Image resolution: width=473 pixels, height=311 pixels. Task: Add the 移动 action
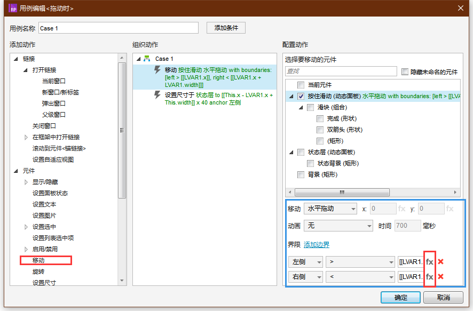(38, 260)
